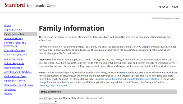Visit the Admissions Exam section
Screen dimensions: 183x104
(x=13, y=59)
